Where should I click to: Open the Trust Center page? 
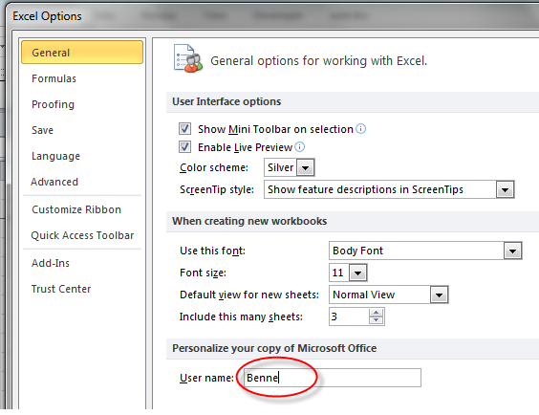pyautogui.click(x=61, y=289)
